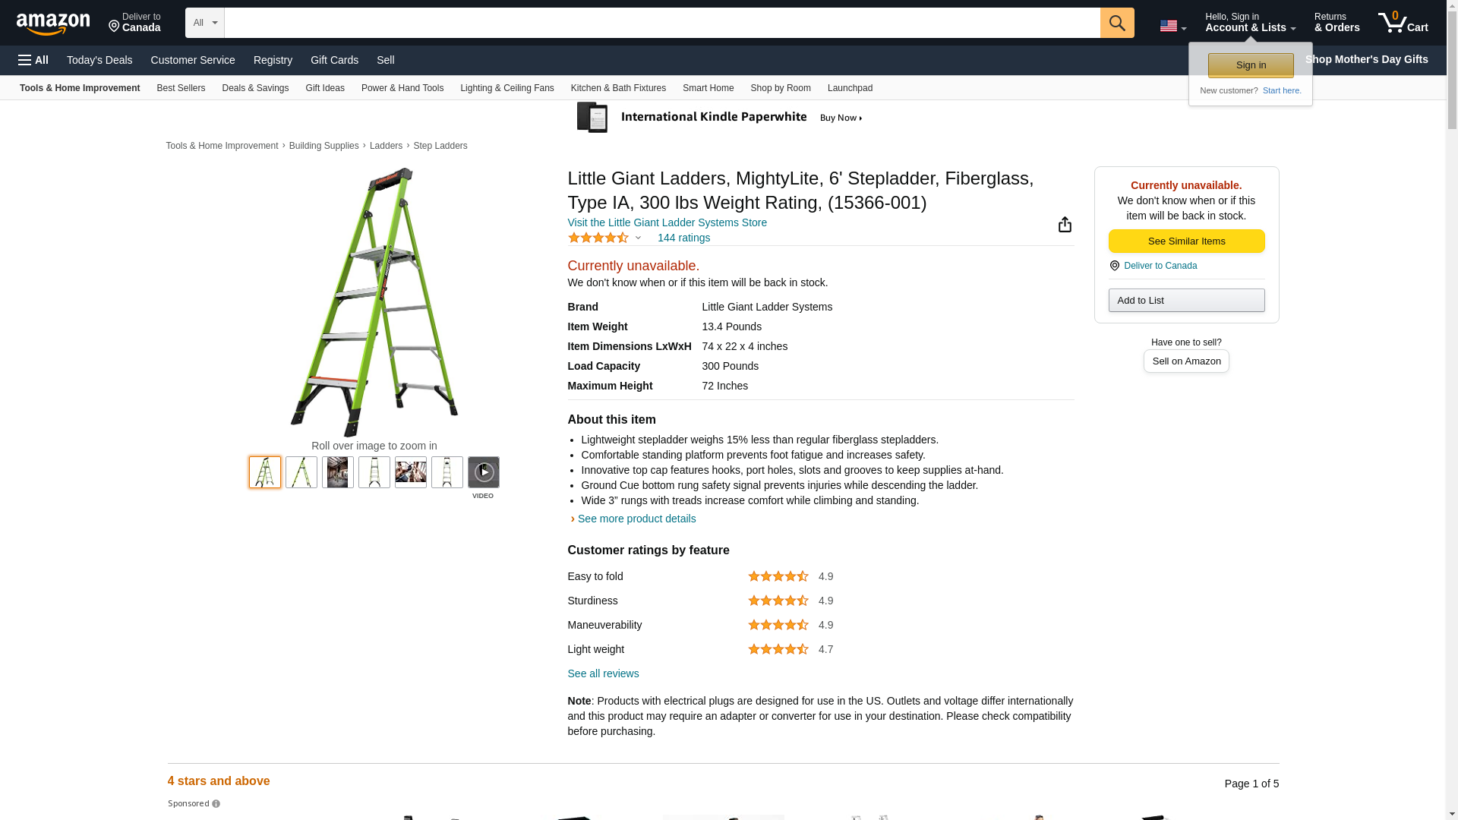Viewport: 1458px width, 820px height.
Task: Click the search magnifier button
Action: (1116, 23)
